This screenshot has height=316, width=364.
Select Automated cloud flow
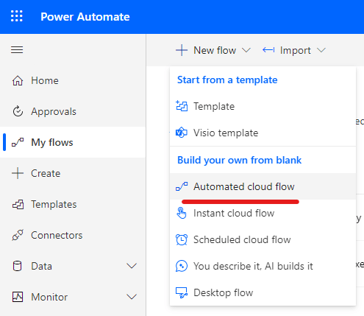263,186
